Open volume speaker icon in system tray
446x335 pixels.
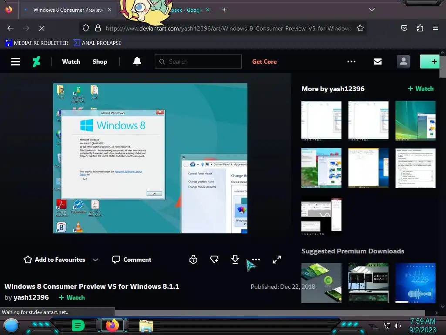[397, 325]
